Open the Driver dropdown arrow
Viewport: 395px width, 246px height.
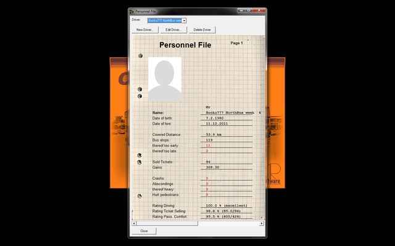[185, 20]
